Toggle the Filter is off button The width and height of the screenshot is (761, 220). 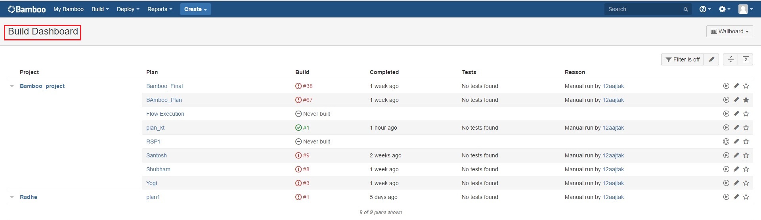tap(683, 59)
